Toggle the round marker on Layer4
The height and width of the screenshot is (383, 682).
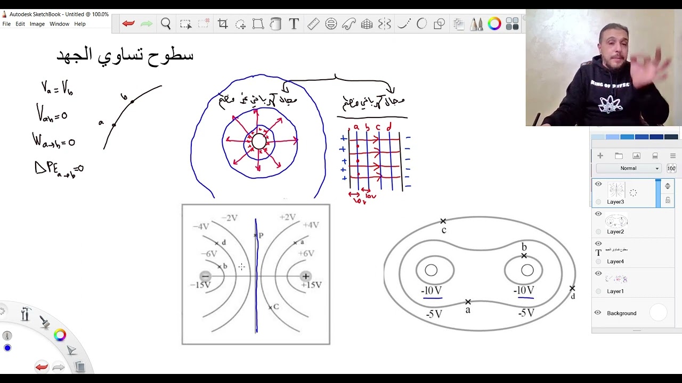pyautogui.click(x=598, y=261)
